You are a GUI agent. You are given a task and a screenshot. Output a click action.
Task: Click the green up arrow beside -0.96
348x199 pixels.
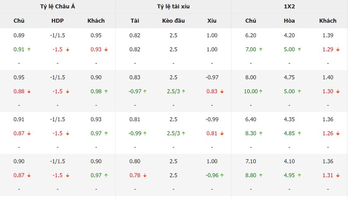pyautogui.click(x=222, y=175)
